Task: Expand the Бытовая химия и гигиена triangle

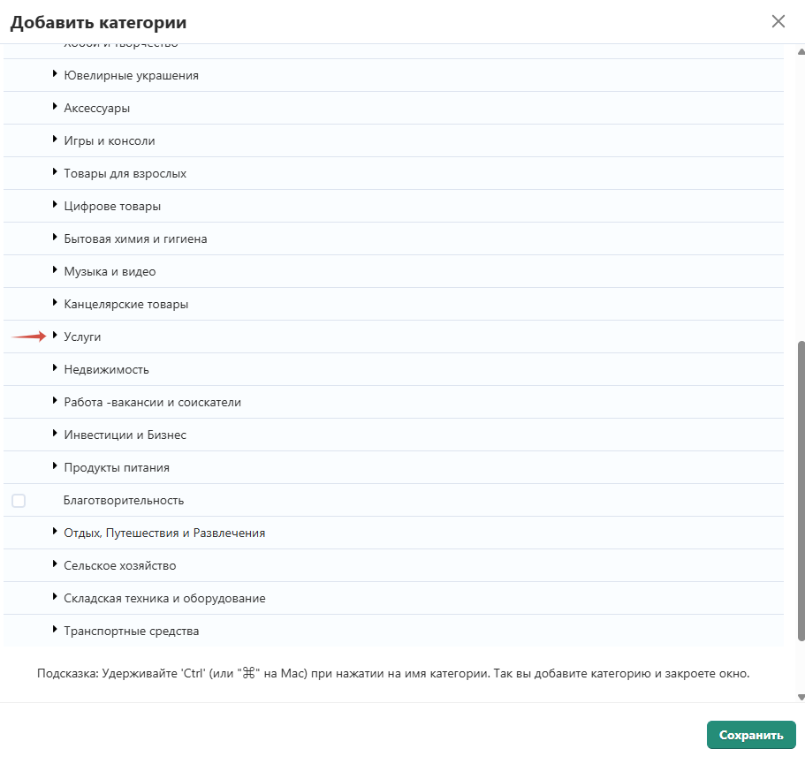Action: point(55,238)
